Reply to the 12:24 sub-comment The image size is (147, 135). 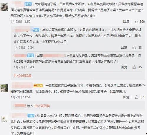point(124,48)
